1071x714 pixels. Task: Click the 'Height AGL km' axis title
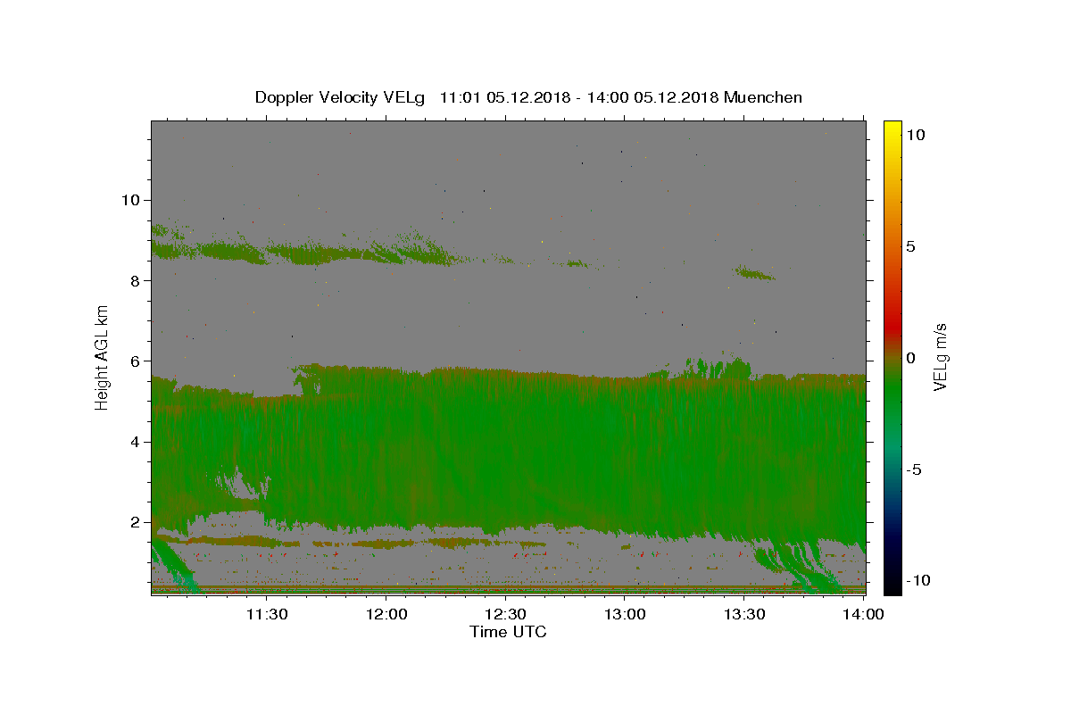point(103,357)
